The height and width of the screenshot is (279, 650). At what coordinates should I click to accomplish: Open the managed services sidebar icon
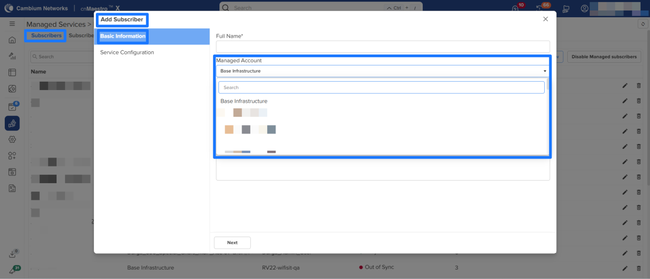(x=12, y=123)
